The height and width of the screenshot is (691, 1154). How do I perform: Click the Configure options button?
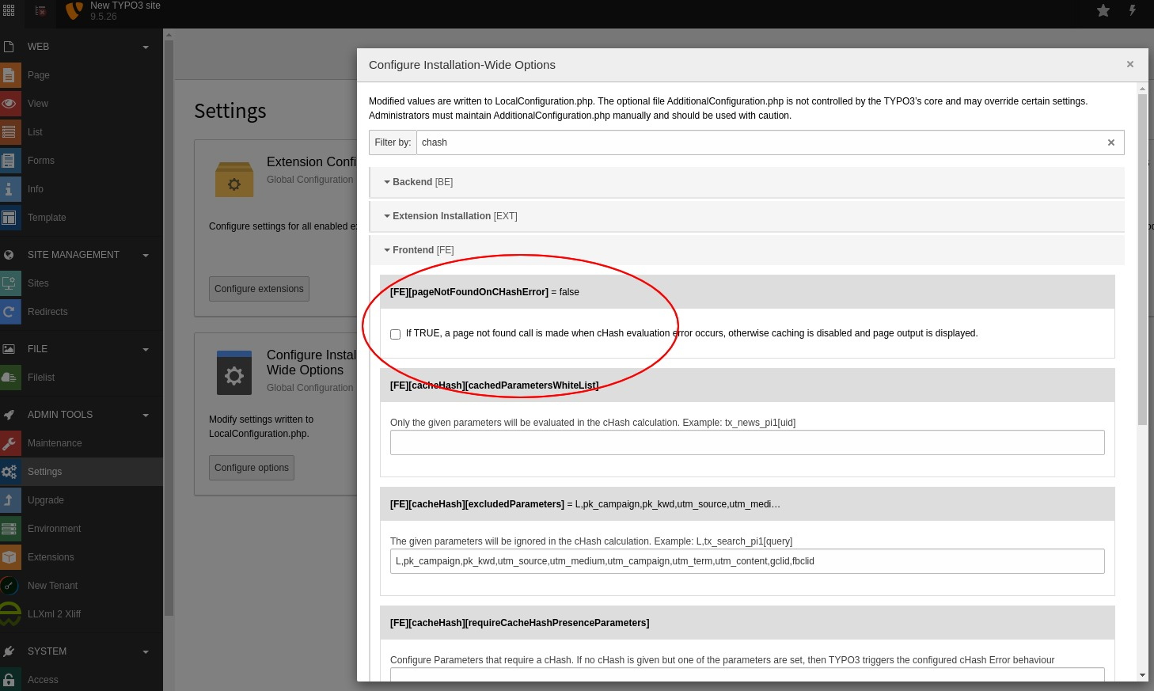(252, 468)
